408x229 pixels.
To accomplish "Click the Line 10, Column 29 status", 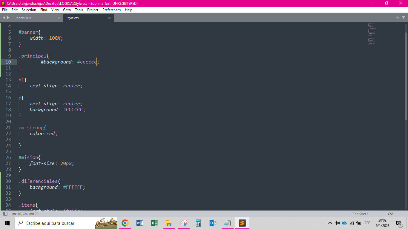I will (x=24, y=214).
